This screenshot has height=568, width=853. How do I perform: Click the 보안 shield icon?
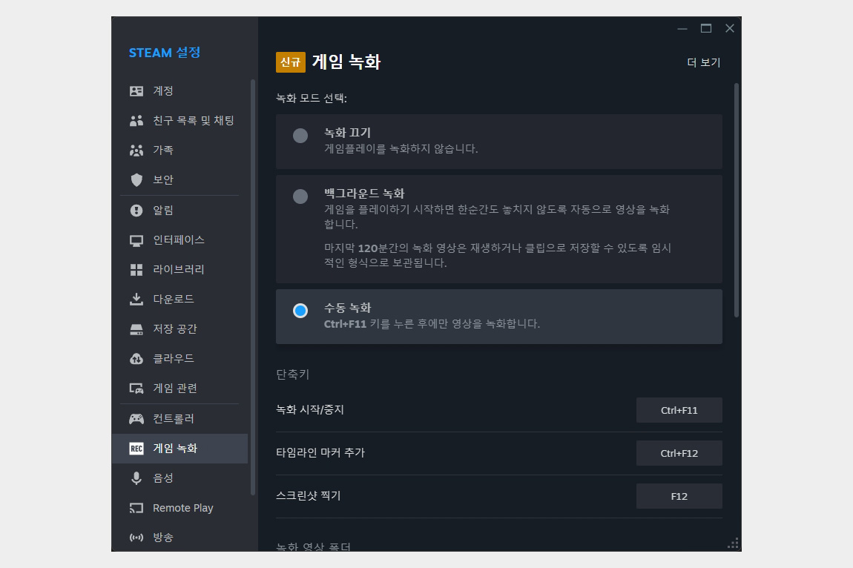[x=136, y=179]
